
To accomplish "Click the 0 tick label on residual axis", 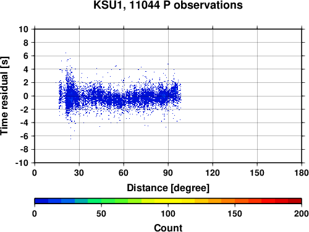I will [x=26, y=96].
